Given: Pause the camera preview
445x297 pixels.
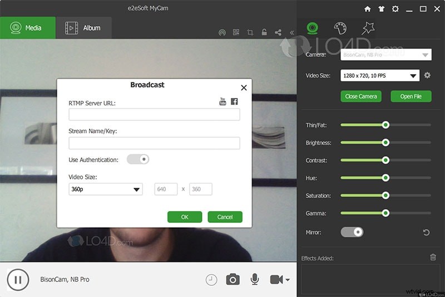Looking at the screenshot, I should click(18, 280).
